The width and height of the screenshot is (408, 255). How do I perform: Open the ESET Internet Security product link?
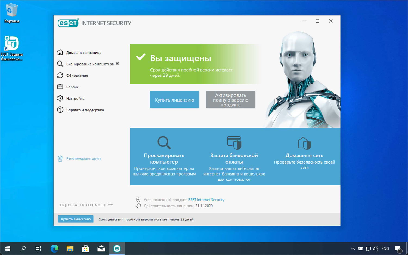click(x=206, y=199)
